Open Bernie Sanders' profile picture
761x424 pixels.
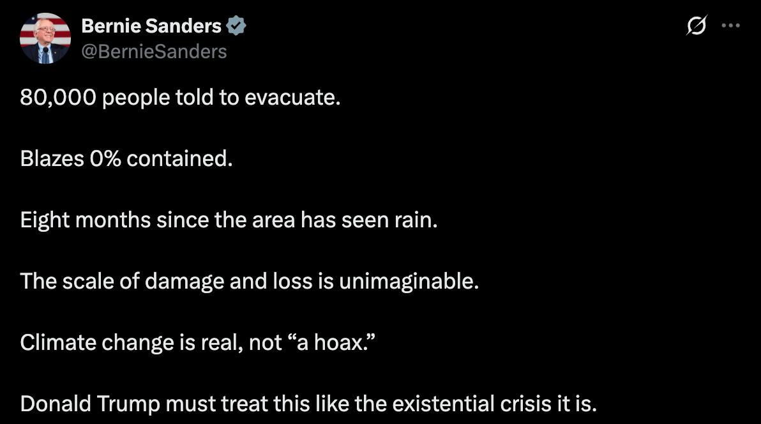click(45, 38)
